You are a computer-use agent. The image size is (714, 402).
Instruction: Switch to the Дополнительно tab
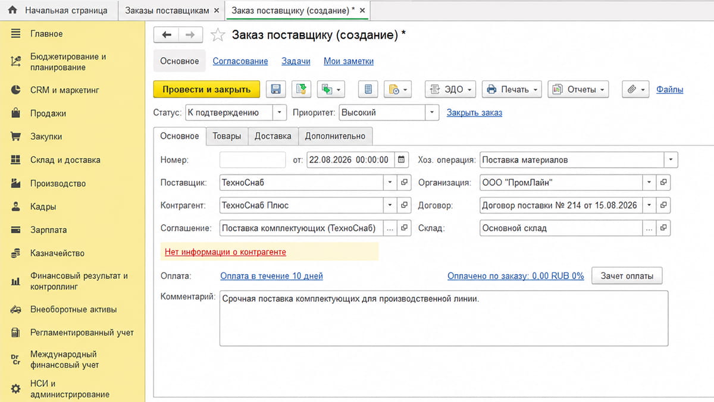click(335, 136)
